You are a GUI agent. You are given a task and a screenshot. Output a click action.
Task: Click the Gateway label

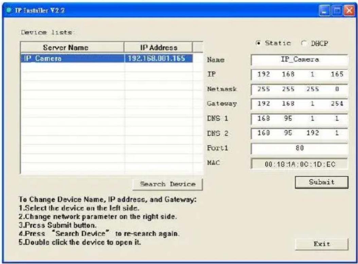(x=222, y=104)
